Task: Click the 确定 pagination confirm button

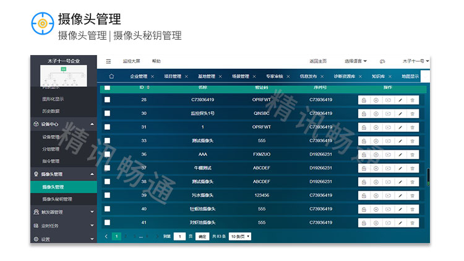Action: point(202,236)
